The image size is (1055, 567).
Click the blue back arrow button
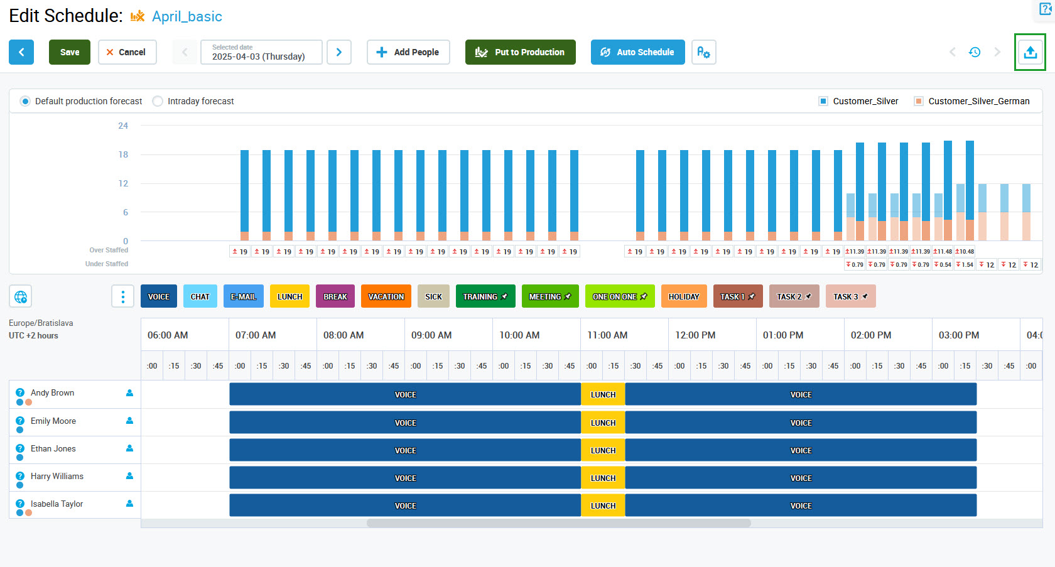tap(21, 52)
